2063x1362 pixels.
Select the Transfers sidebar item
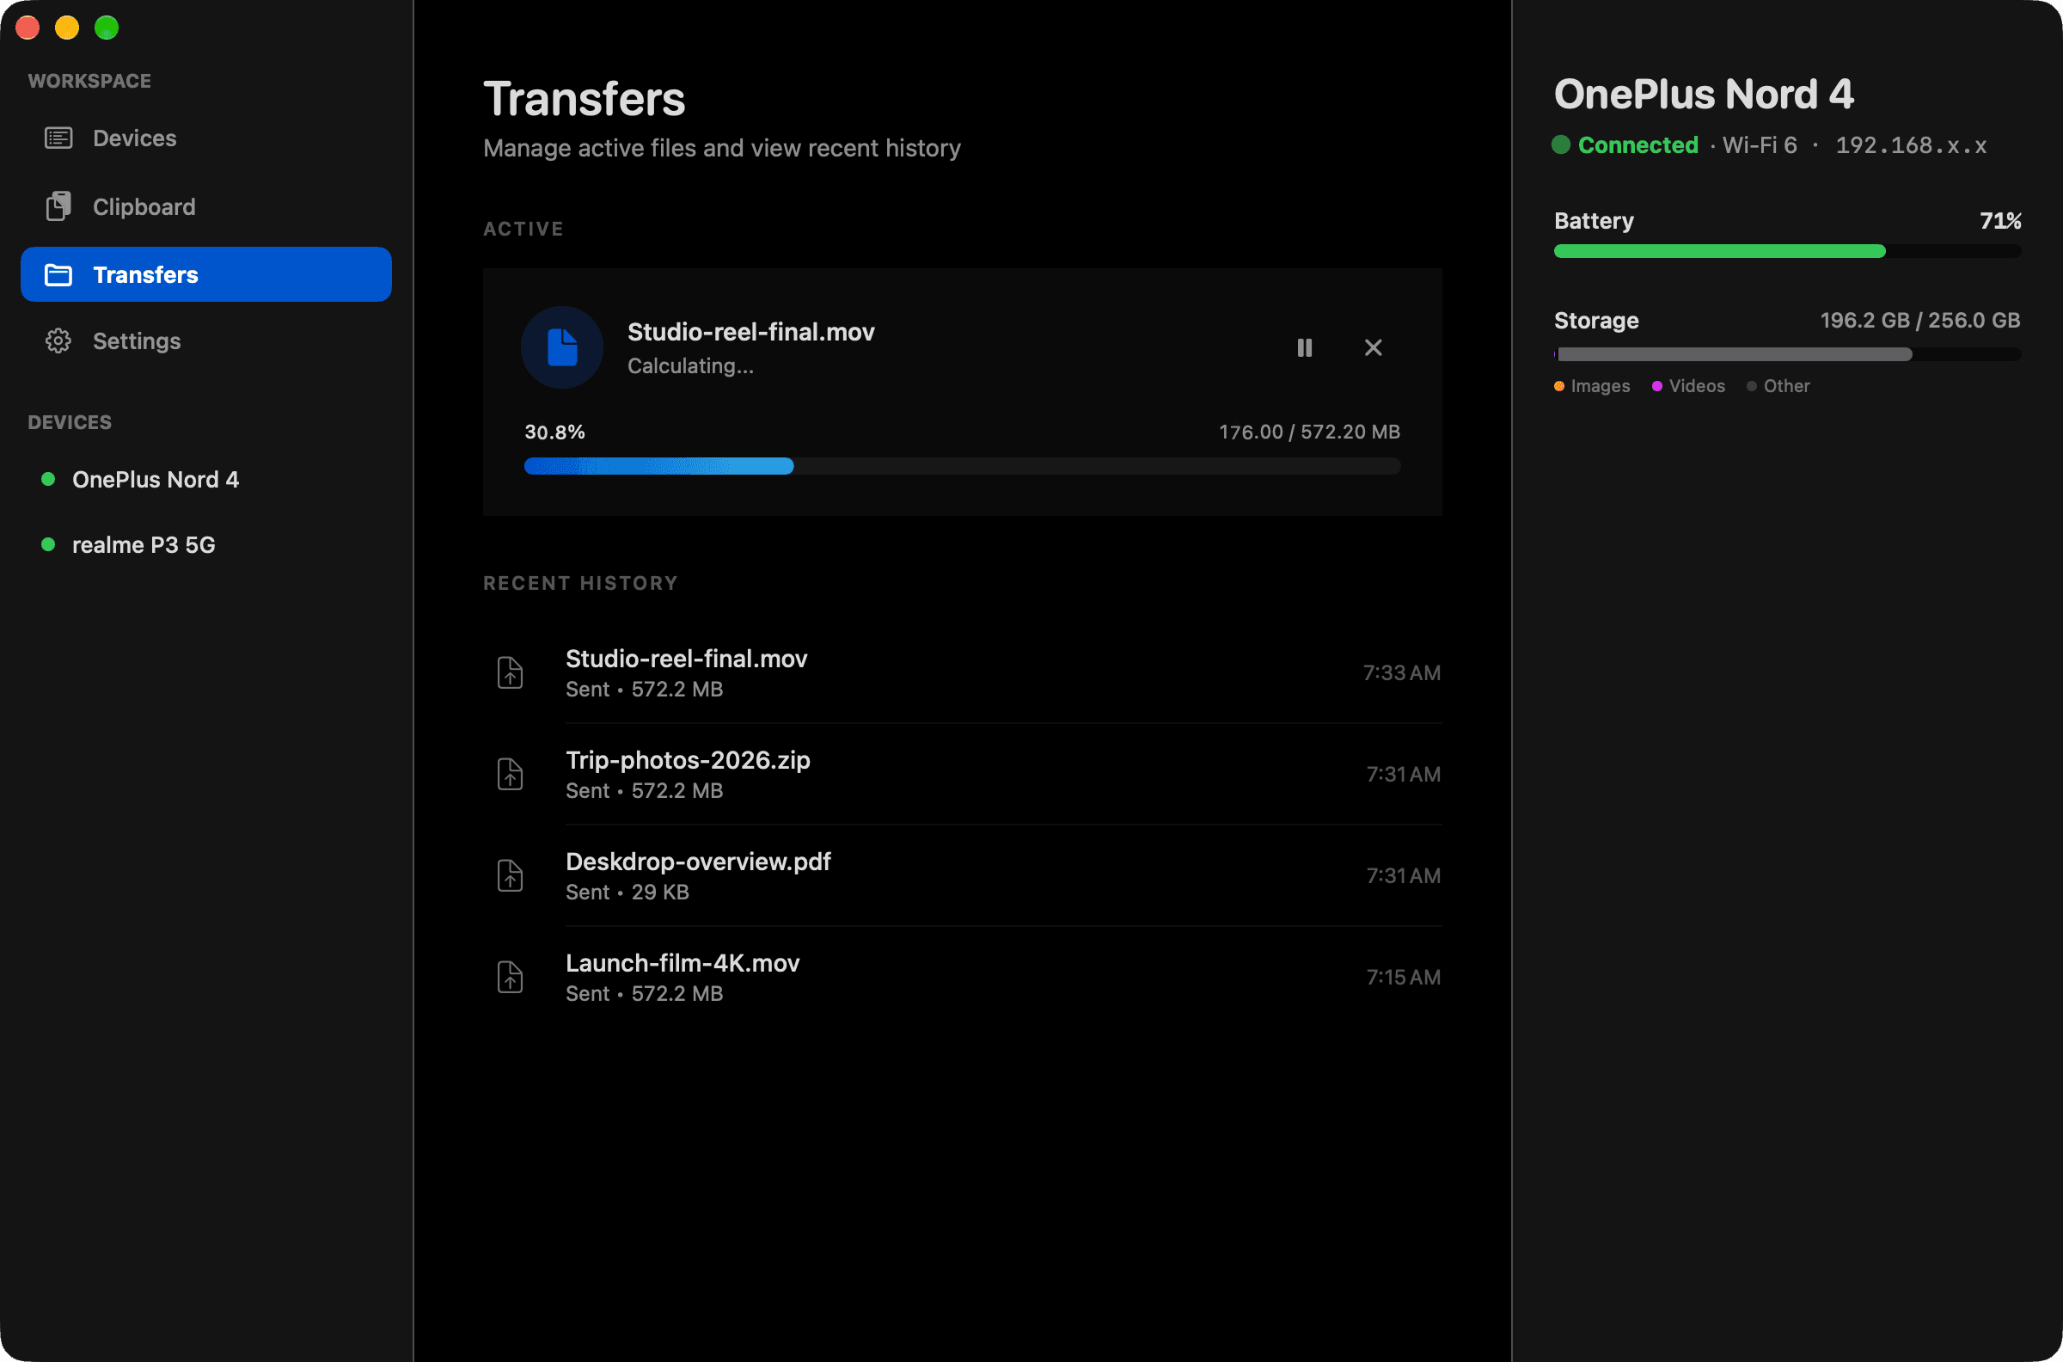pos(205,274)
